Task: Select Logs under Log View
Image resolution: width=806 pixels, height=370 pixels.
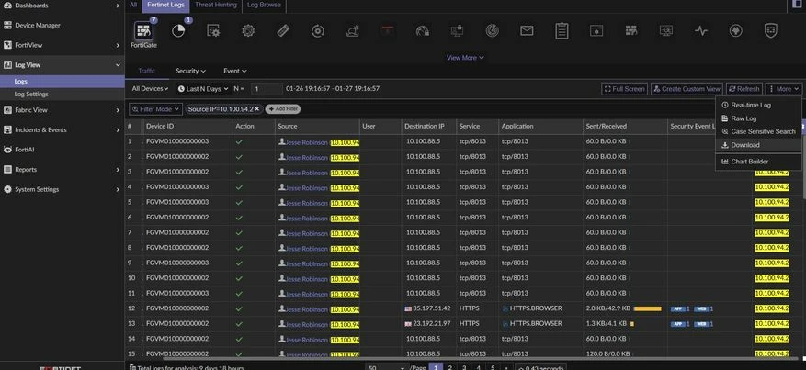Action: [x=62, y=82]
